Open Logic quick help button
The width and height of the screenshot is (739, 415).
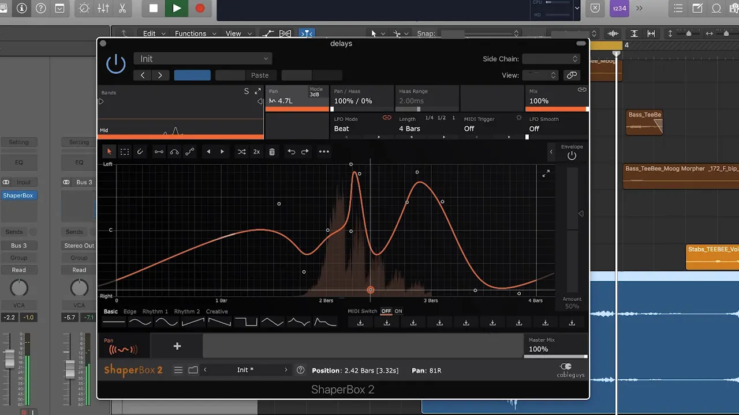41,8
